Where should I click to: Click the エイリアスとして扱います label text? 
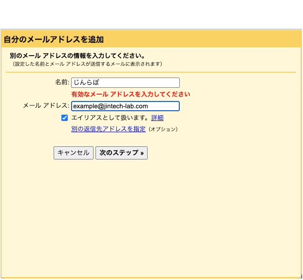point(110,118)
